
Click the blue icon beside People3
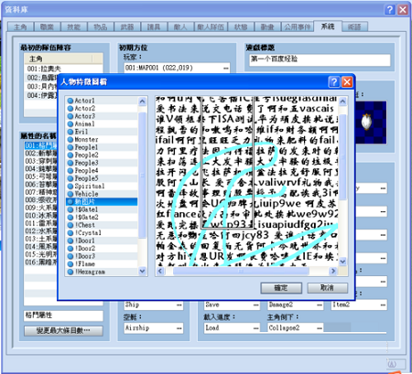coord(70,163)
